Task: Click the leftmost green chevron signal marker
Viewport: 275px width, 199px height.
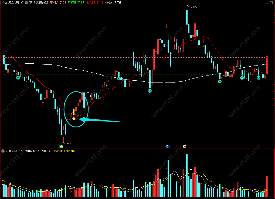Action: click(x=18, y=78)
